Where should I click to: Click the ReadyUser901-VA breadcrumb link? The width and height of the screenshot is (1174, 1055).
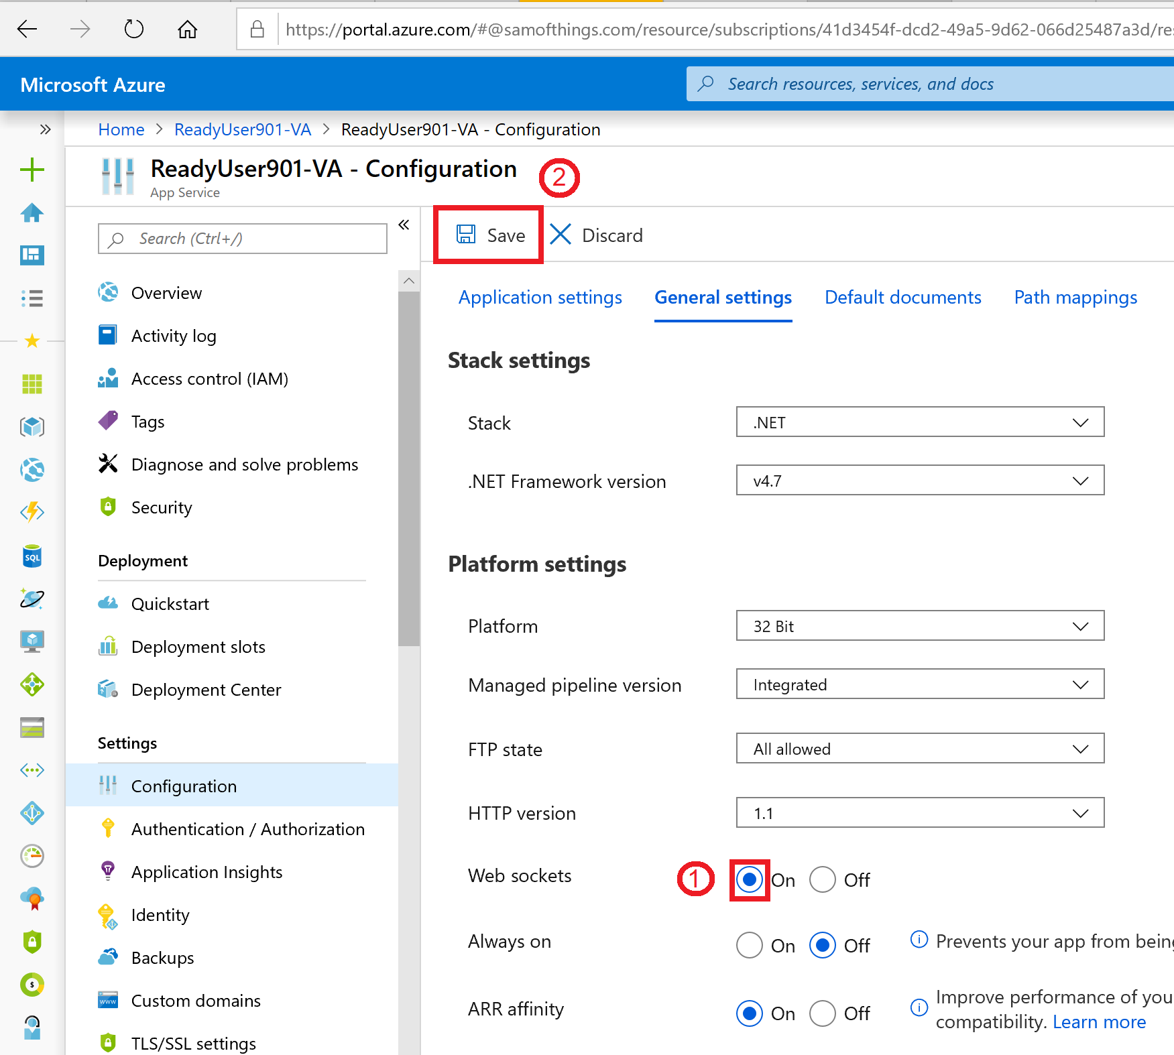click(243, 129)
